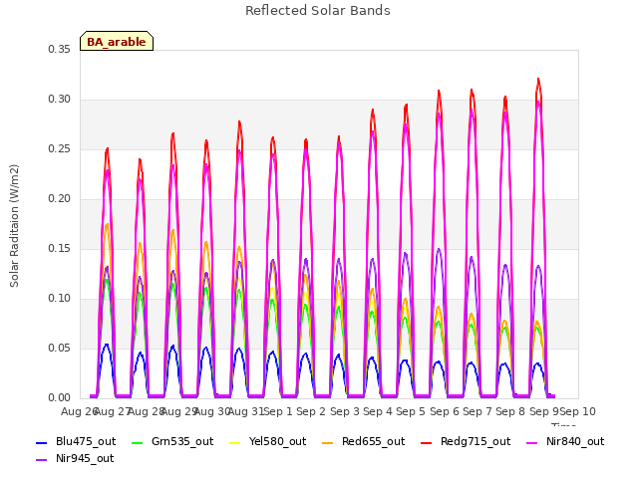638x478 pixels.
Task: Click the Reflected Solar Bands chart title
Action: point(318,11)
